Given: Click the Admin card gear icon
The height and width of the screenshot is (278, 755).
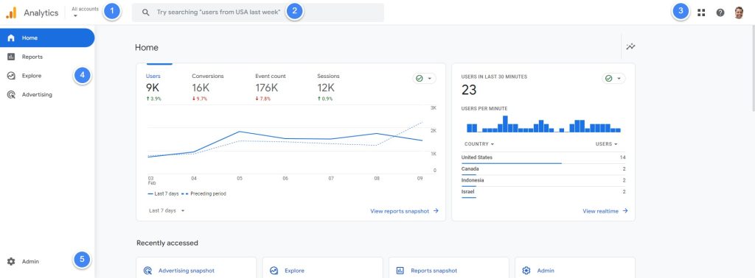Looking at the screenshot, I should click(526, 271).
